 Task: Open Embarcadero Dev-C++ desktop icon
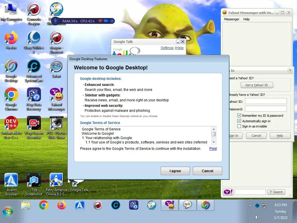coord(11,127)
